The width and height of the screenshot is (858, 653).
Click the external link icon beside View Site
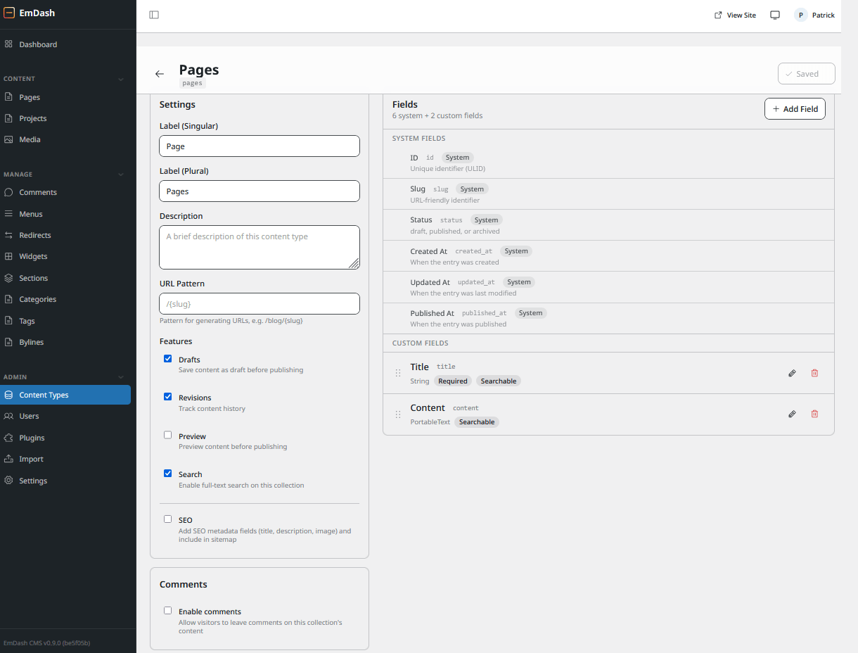tap(718, 15)
